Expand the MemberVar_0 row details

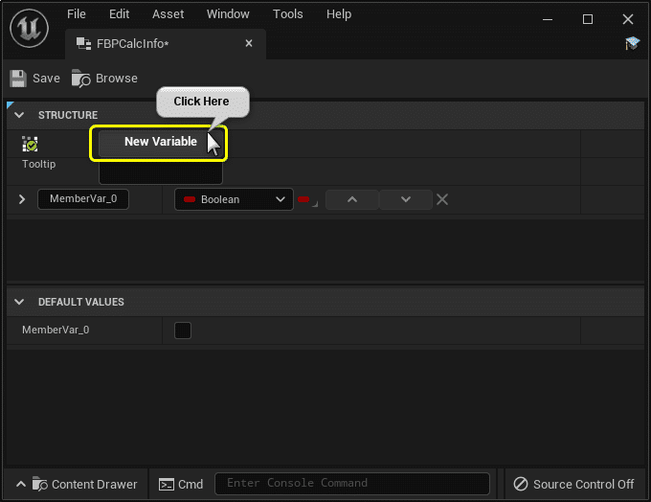pyautogui.click(x=22, y=199)
